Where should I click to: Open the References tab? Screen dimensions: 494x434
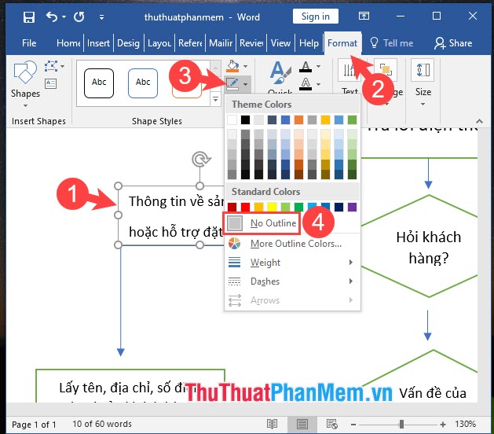click(x=190, y=43)
